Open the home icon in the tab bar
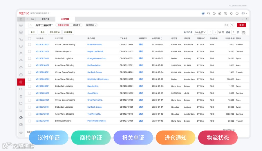Image resolution: width=262 pixels, height=151 pixels. pyautogui.click(x=32, y=19)
